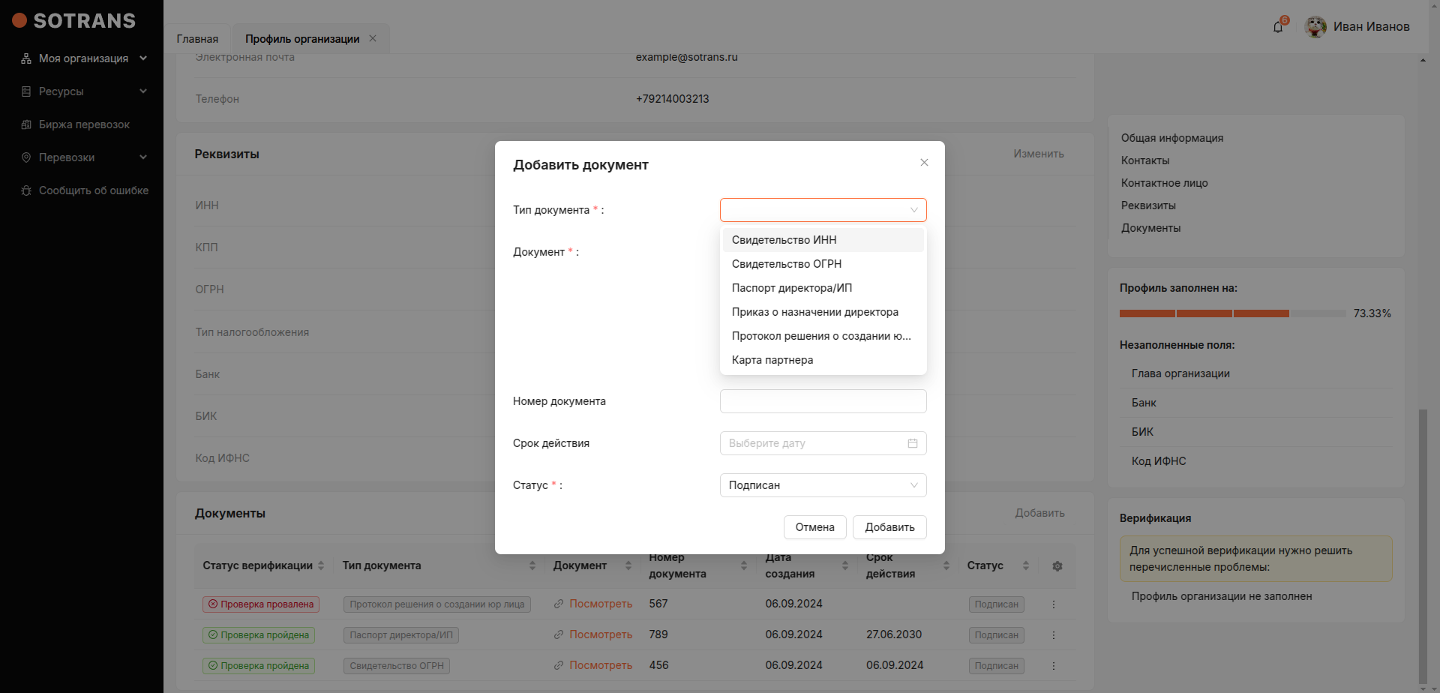
Task: Select Свидетельство ИНН from the list
Action: coord(784,240)
